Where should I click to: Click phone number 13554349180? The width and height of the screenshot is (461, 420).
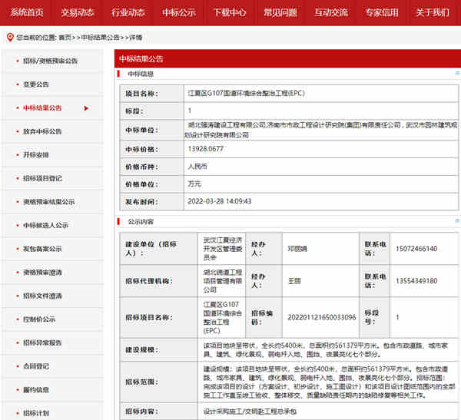(416, 281)
